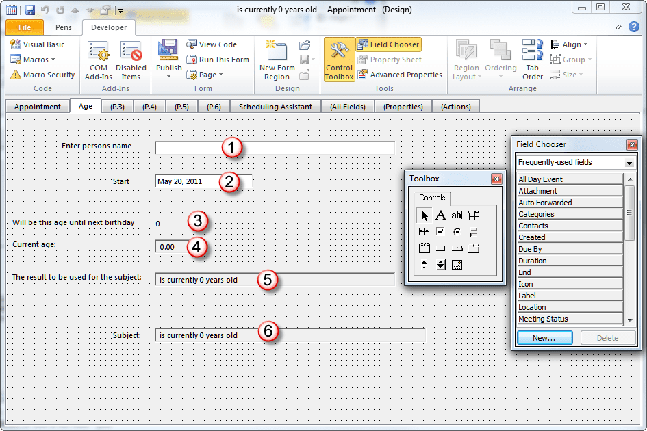Open the Appointment form page tab

click(38, 107)
